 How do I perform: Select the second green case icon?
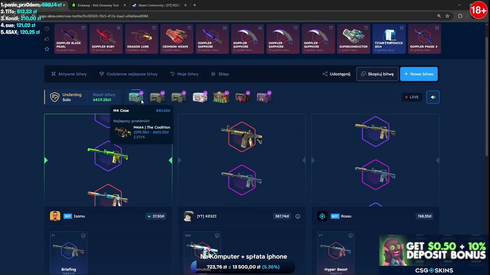(x=157, y=97)
